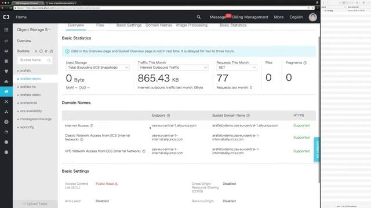Image resolution: width=371 pixels, height=208 pixels.
Task: Click the last icon in the left sidebar
Action: [x=6, y=153]
